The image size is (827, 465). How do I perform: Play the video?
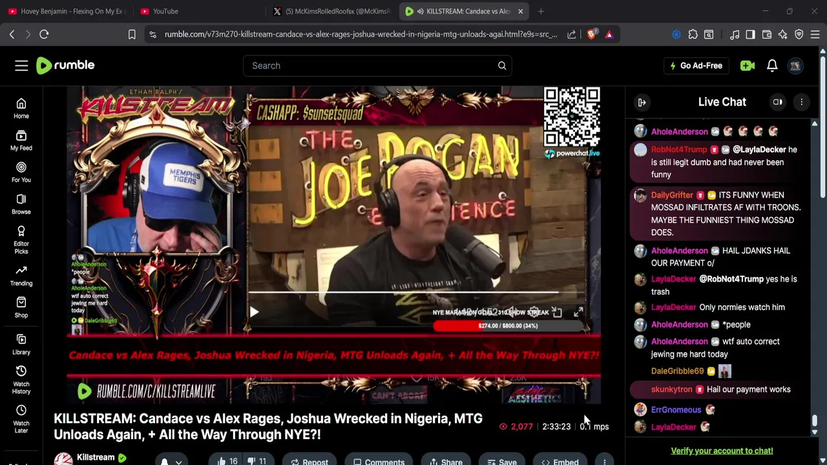point(254,313)
